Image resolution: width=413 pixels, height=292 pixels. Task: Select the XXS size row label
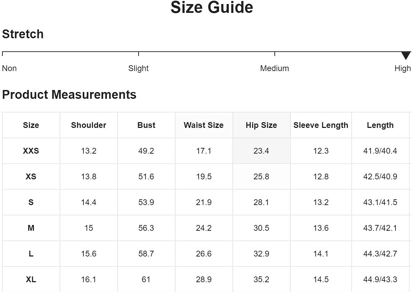click(31, 151)
